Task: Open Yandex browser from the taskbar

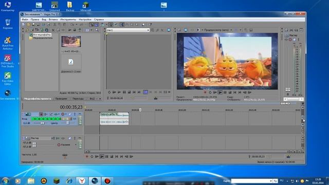Action: 82,181
